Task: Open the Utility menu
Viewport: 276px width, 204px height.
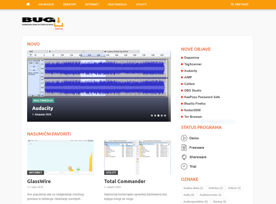Action: [x=141, y=4]
